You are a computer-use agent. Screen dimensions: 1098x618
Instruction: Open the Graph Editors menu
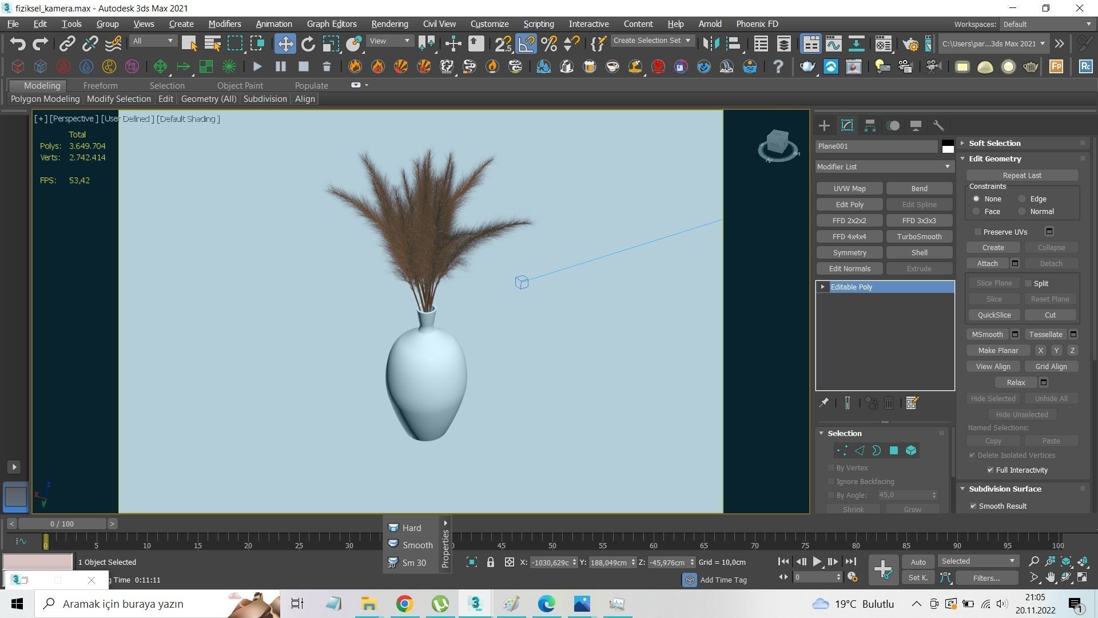click(x=332, y=24)
